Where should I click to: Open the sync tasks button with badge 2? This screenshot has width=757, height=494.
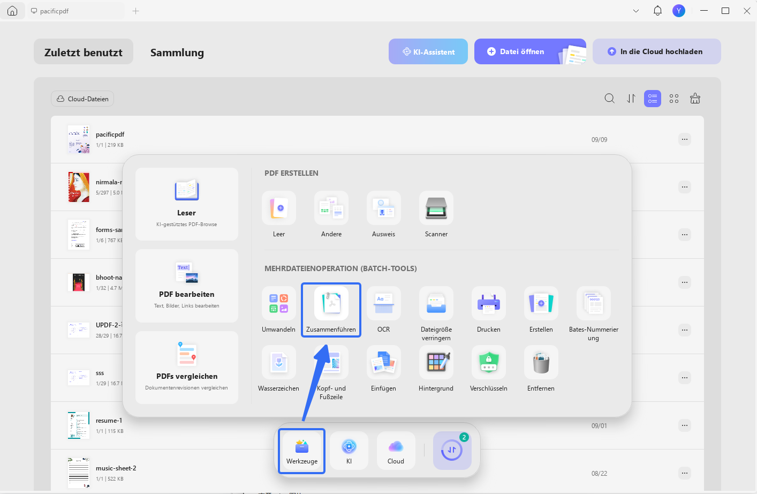pos(452,451)
